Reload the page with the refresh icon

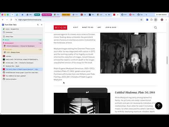point(11,20)
